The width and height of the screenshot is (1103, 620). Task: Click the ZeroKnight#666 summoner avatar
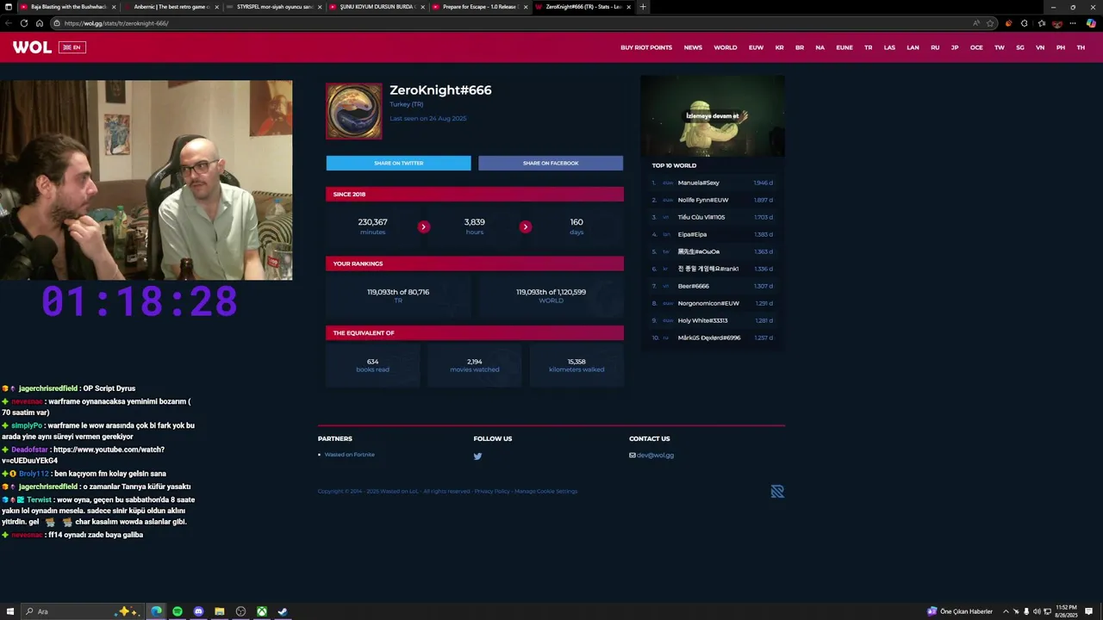coord(354,111)
